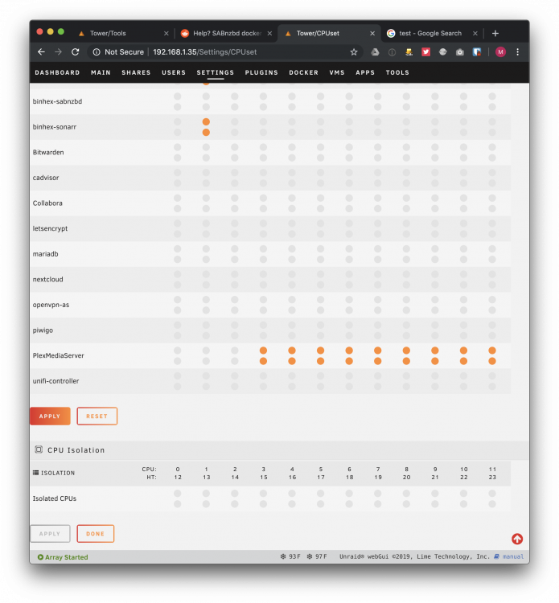Screen dimensions: 559x603
Task: Pin CPU 0 for Bitwarden
Action: (178, 147)
